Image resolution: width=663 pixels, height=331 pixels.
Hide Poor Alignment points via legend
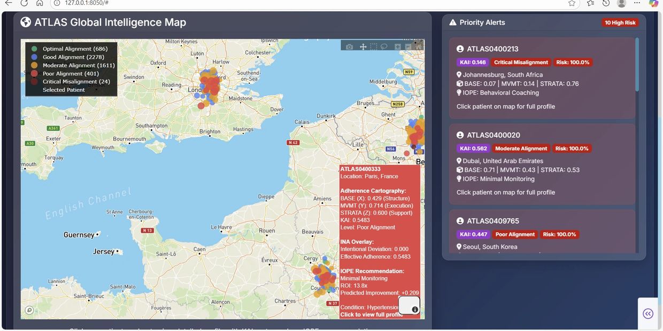[x=70, y=74]
